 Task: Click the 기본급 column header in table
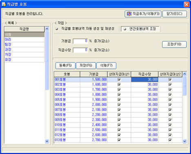pos(94,74)
